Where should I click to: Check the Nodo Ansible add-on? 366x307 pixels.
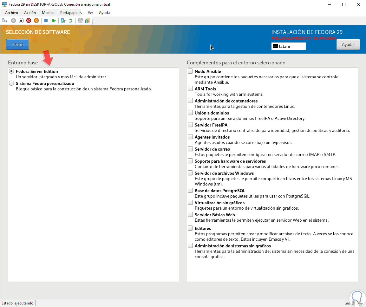[x=190, y=71]
